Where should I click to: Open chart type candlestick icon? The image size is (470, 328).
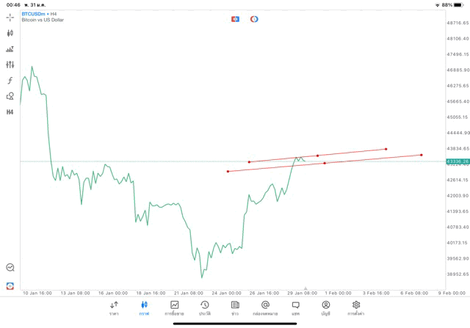click(10, 33)
